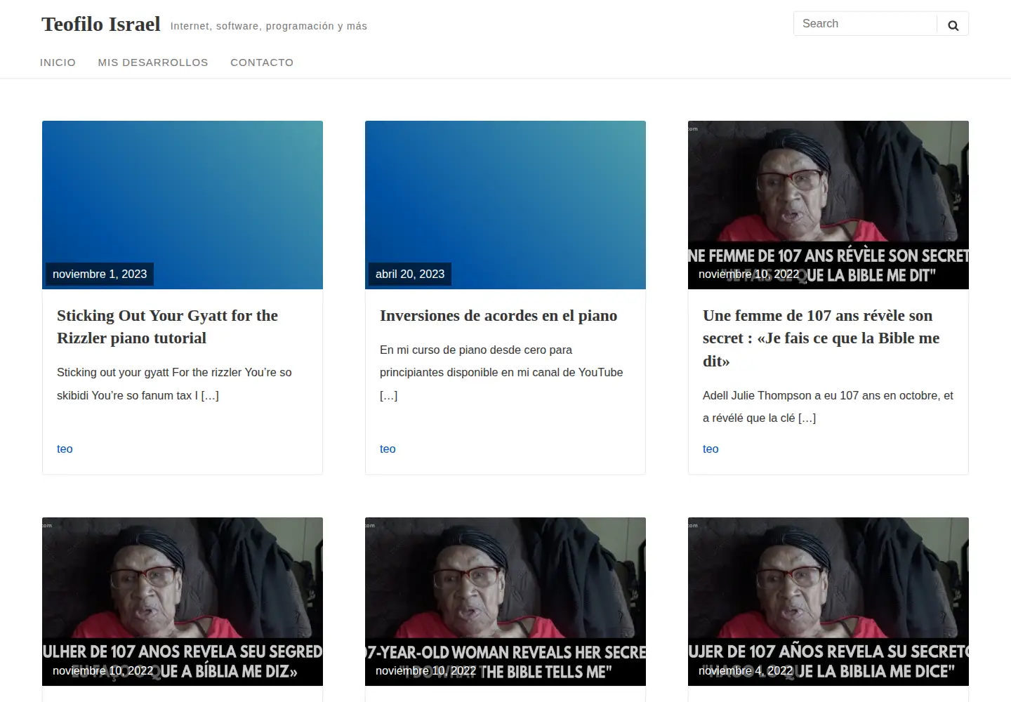Viewport: 1011px width, 702px height.
Task: Go to the Teofilo Israel site title
Action: (101, 24)
